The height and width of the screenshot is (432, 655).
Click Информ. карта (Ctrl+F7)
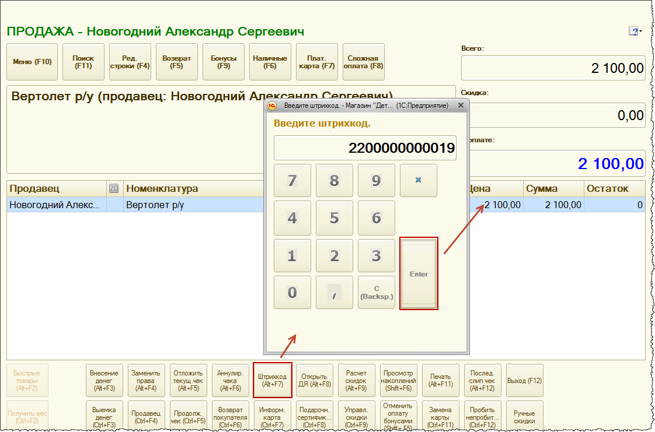coord(273,417)
